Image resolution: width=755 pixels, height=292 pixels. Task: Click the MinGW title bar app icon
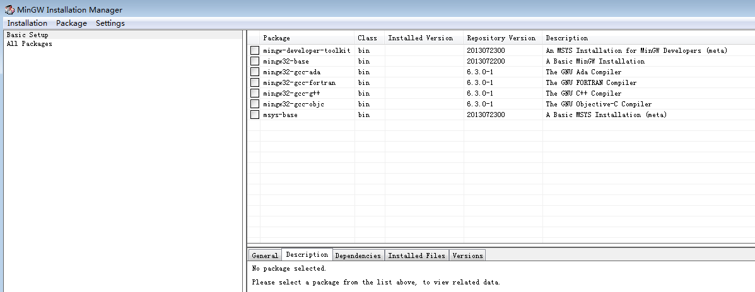(9, 9)
